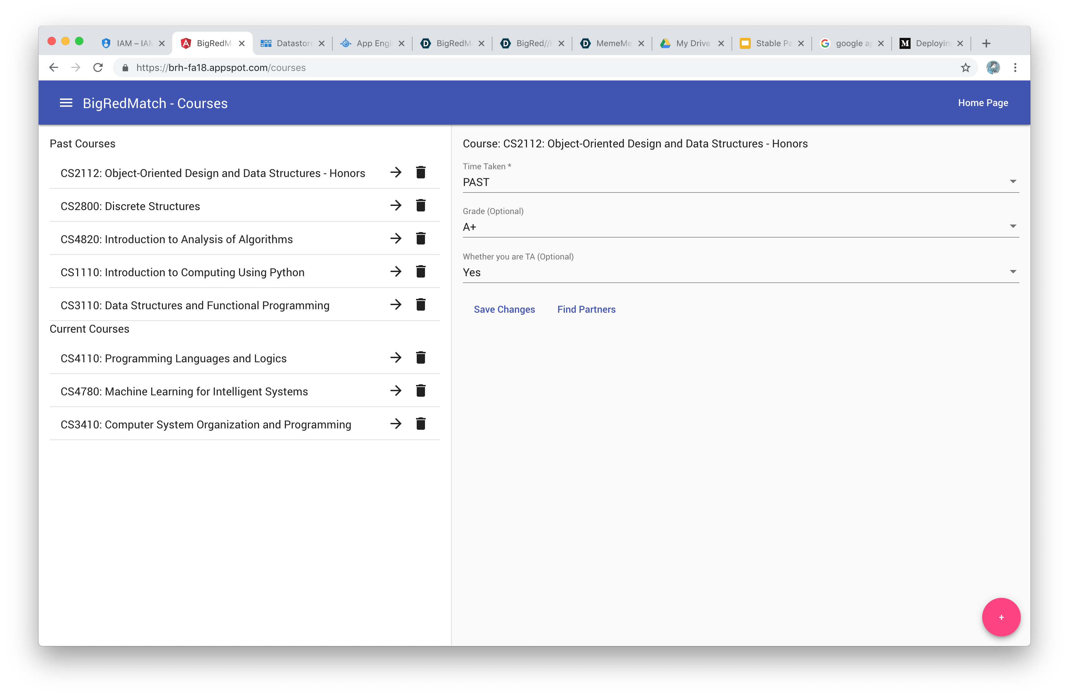Delete the CS2800 Discrete Structures course
Viewport: 1069px width, 697px height.
421,206
